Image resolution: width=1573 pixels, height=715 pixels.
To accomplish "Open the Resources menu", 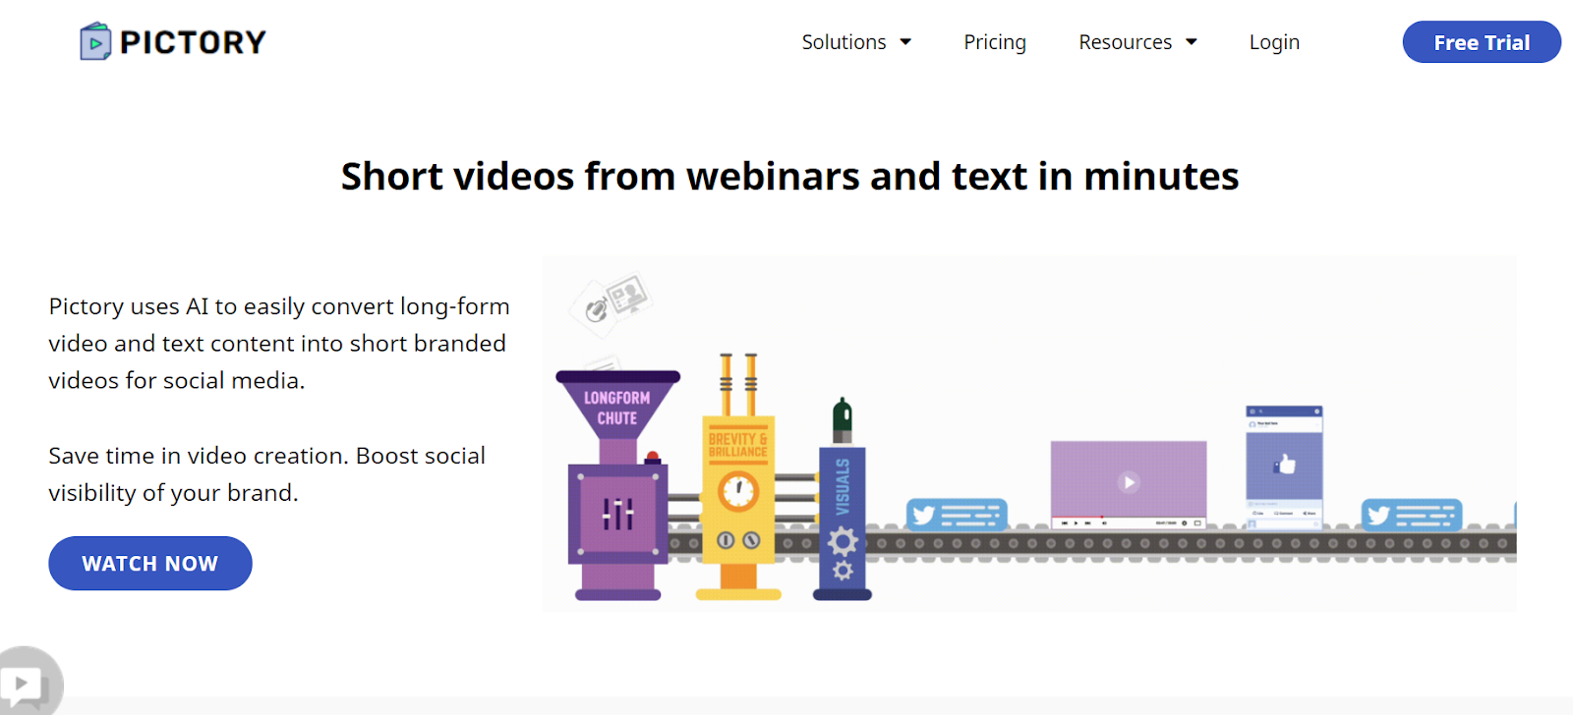I will [x=1125, y=42].
